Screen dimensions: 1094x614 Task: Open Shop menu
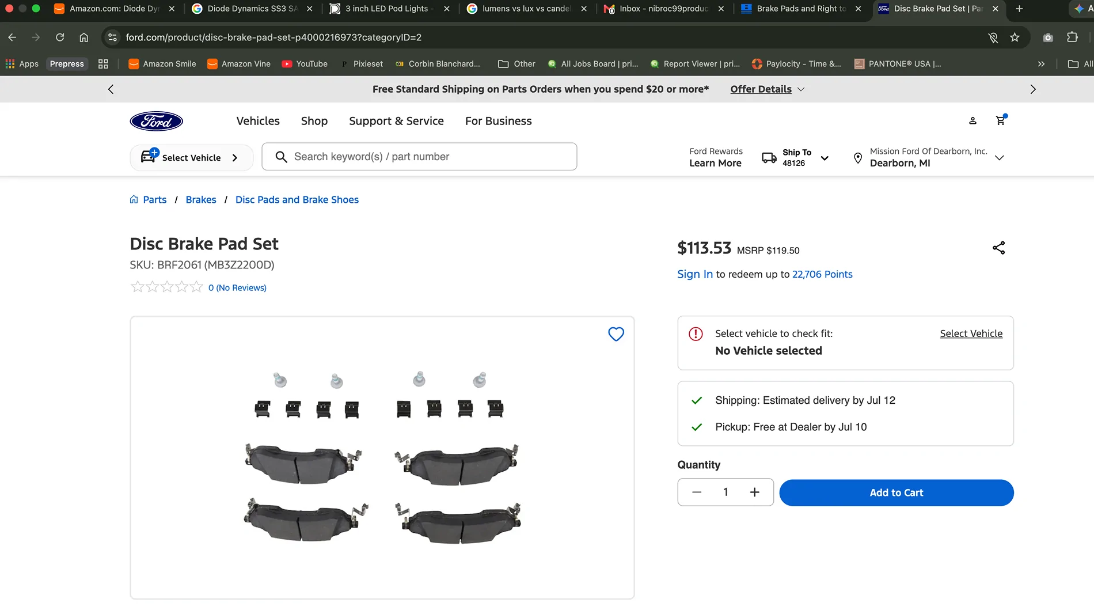pyautogui.click(x=314, y=121)
